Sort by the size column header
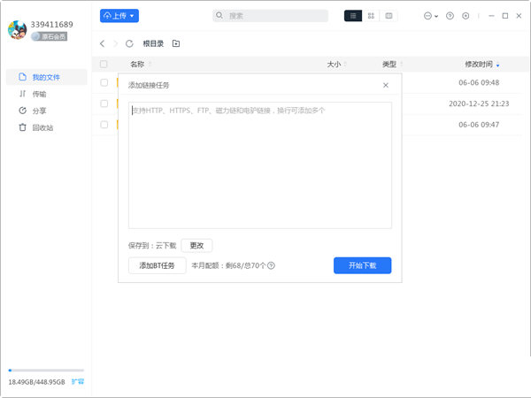Viewport: 531px width, 398px height. pos(336,64)
